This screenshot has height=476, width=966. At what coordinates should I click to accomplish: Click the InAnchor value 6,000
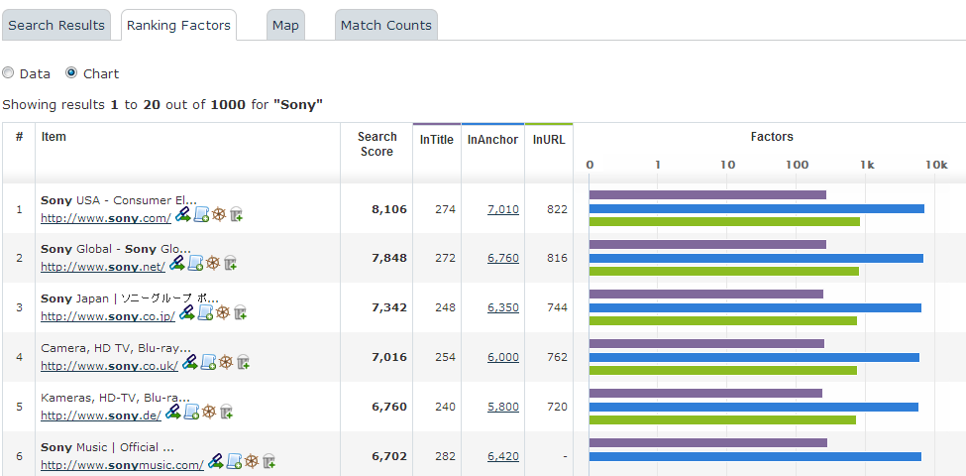point(502,357)
